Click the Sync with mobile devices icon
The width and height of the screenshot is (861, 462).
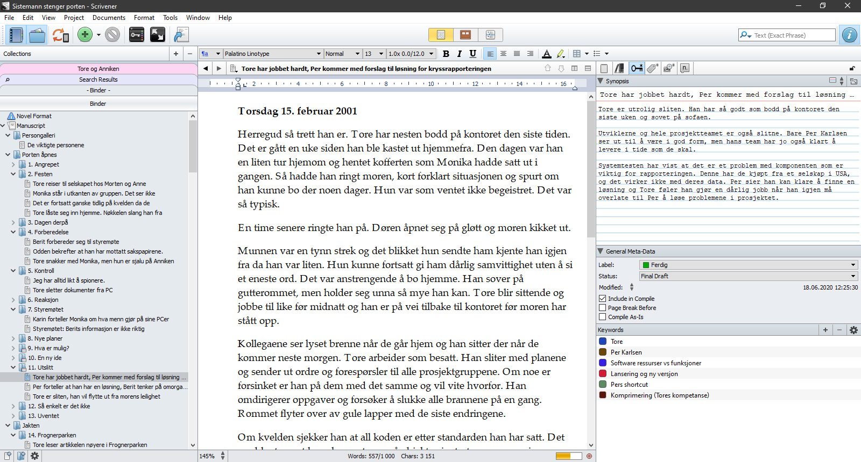coord(60,35)
